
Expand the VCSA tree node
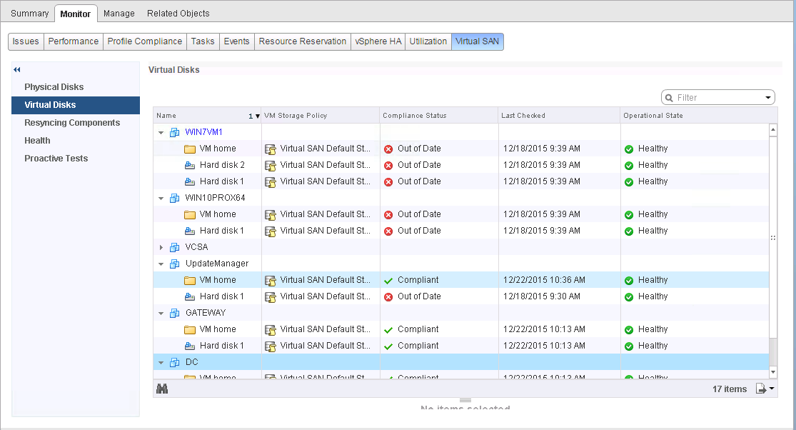click(x=161, y=247)
